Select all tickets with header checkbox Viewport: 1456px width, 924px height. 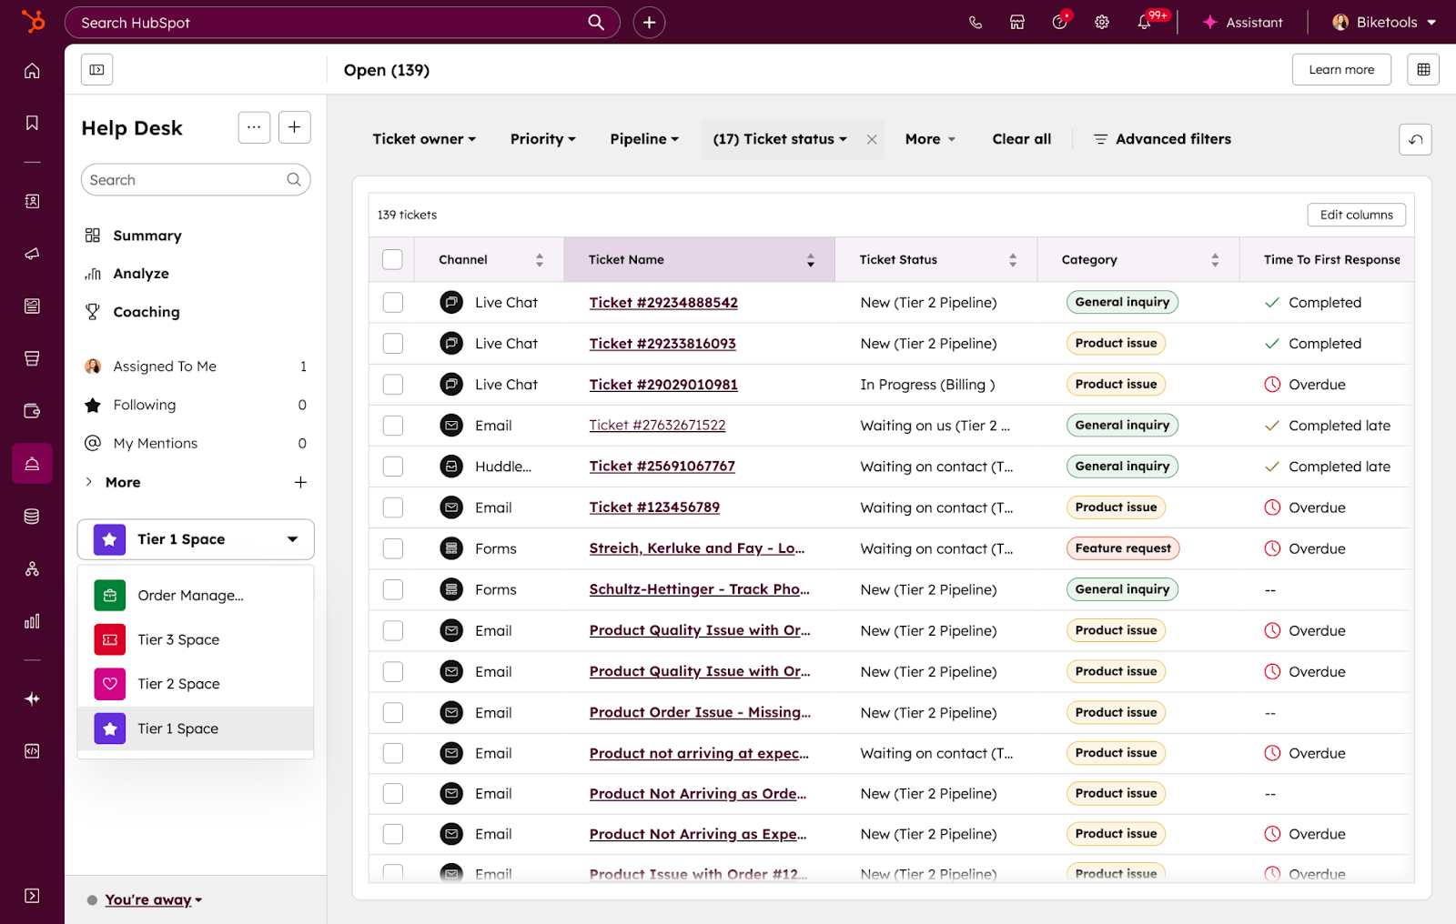pos(392,260)
